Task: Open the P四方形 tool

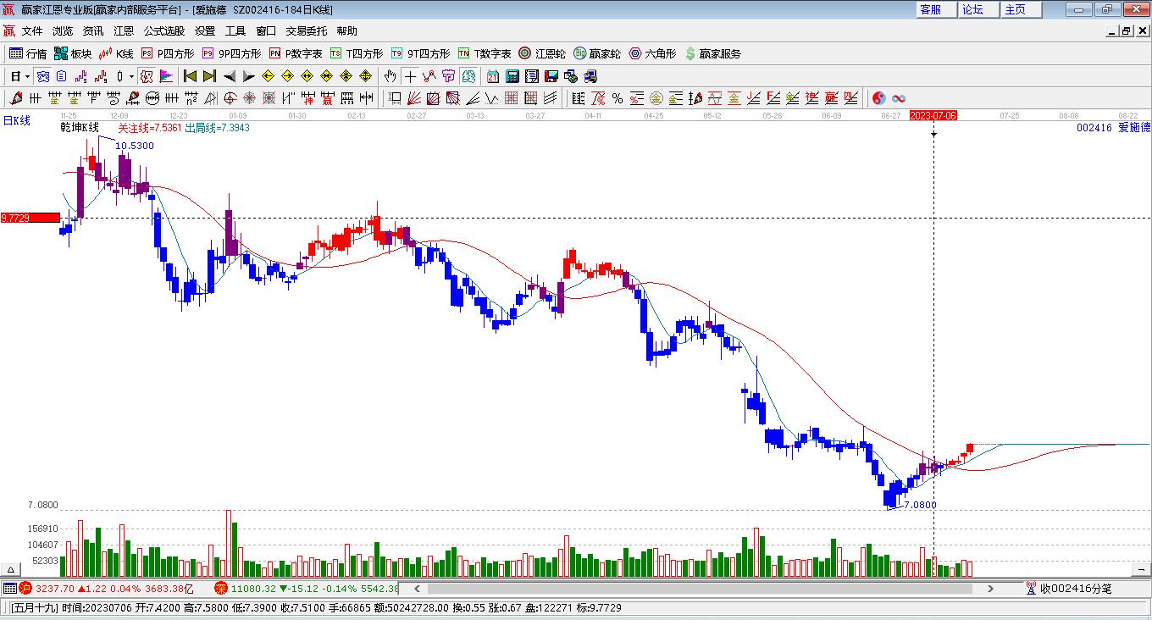Action: (x=167, y=53)
